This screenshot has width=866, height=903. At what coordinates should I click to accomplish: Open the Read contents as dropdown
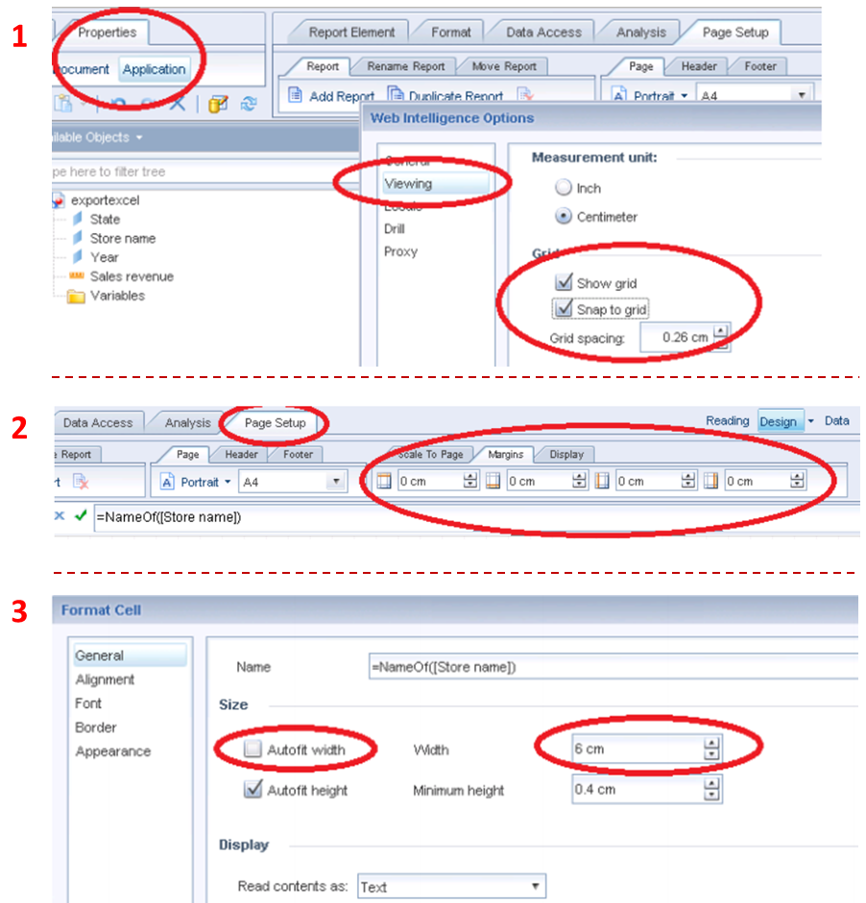(x=450, y=887)
